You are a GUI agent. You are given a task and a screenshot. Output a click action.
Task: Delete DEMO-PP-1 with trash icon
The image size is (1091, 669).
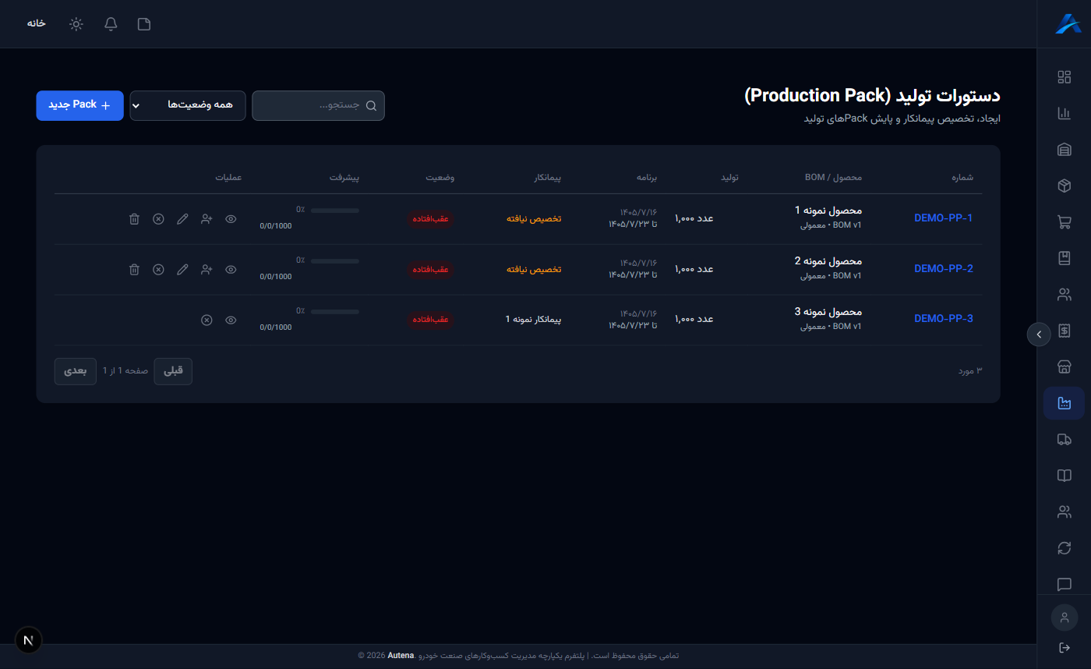pos(134,219)
